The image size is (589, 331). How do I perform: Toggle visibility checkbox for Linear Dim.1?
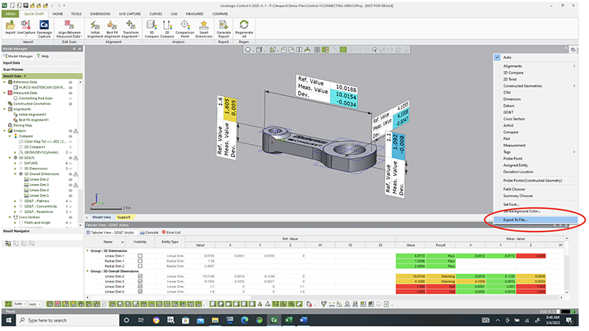pos(140,256)
